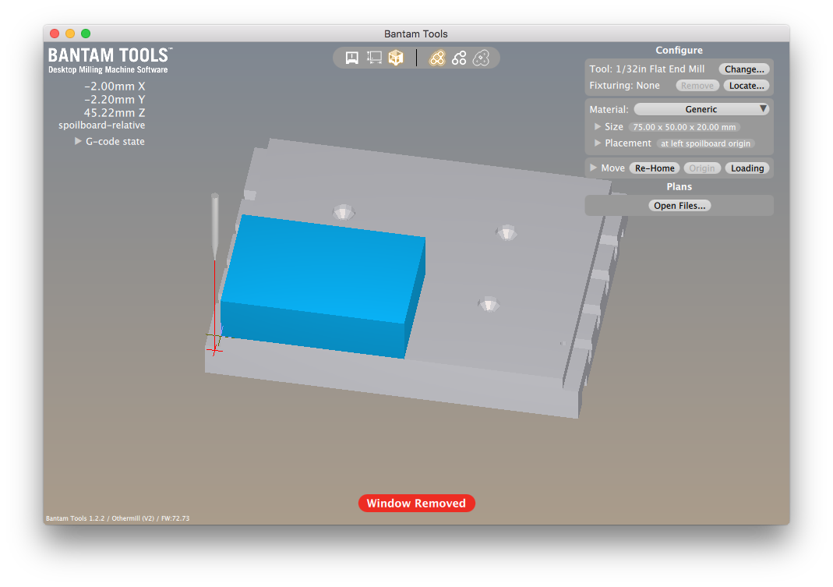The image size is (833, 587).
Task: Select the 3D cube view icon
Action: pyautogui.click(x=396, y=58)
